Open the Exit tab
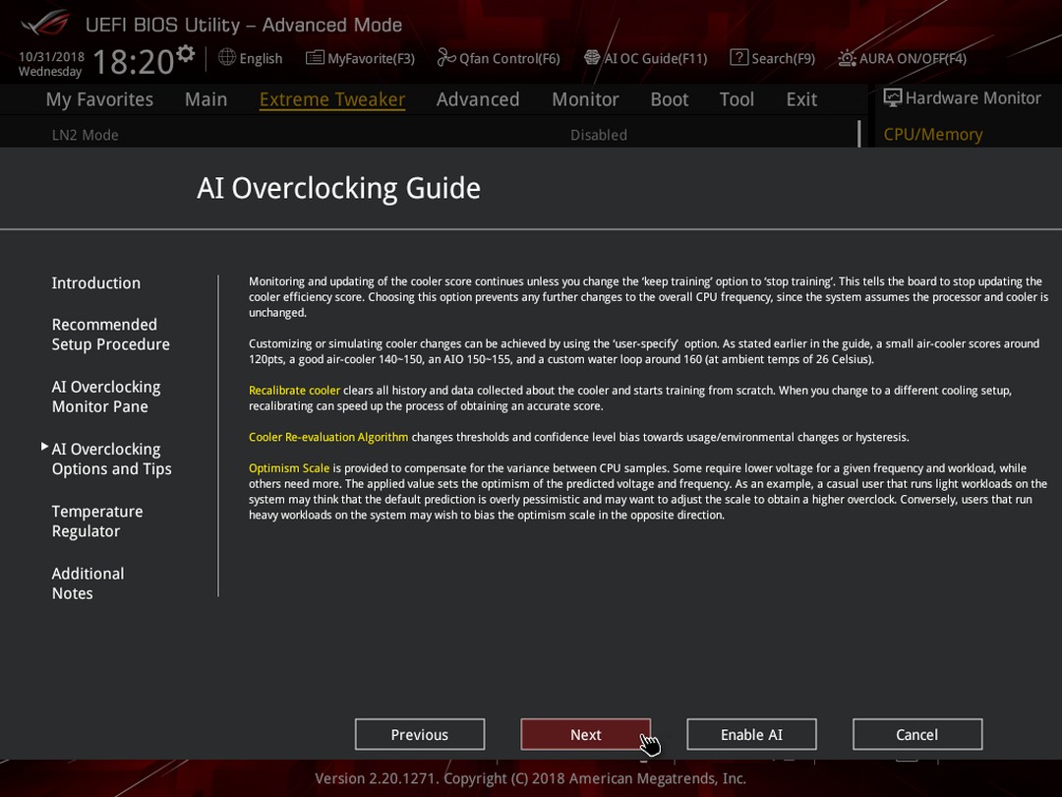This screenshot has height=797, width=1062. point(801,99)
